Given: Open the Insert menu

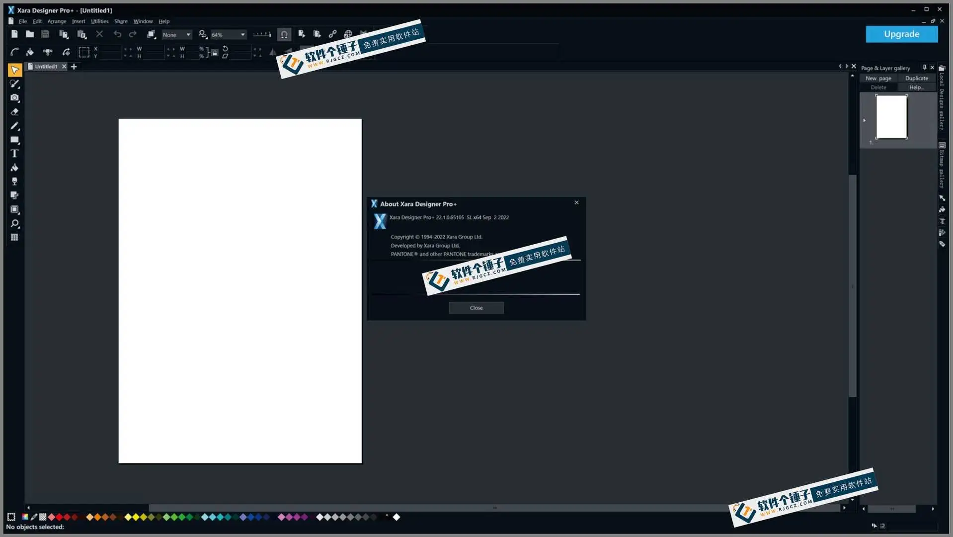Looking at the screenshot, I should pos(79,21).
